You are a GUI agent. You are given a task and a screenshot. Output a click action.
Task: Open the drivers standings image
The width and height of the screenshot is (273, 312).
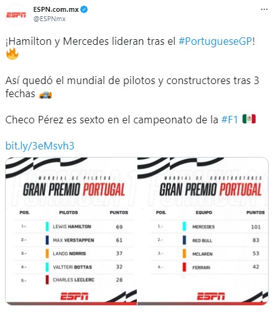(x=71, y=231)
